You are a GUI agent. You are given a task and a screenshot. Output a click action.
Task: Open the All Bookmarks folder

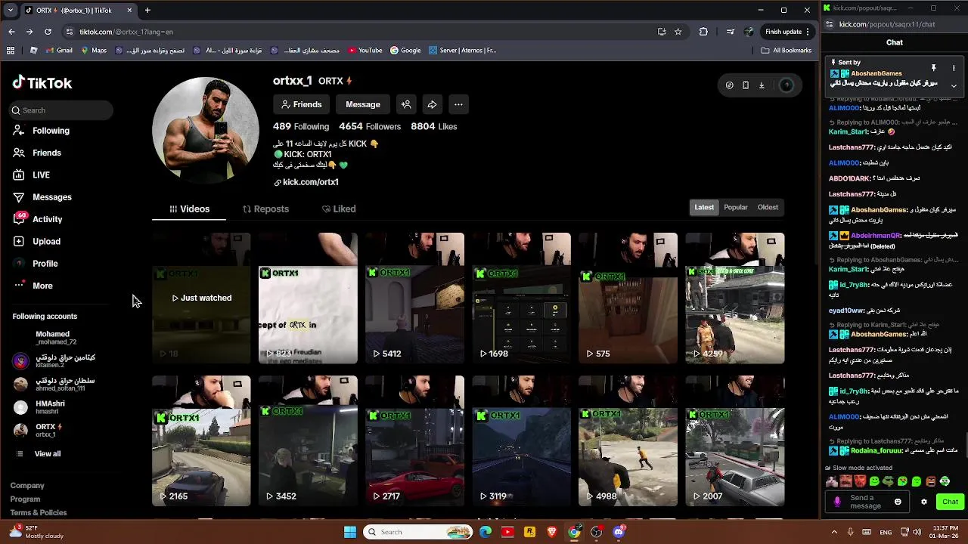786,51
